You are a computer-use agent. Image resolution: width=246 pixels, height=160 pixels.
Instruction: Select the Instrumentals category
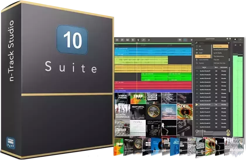(203, 60)
